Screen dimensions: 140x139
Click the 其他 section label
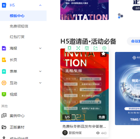tap(4, 106)
